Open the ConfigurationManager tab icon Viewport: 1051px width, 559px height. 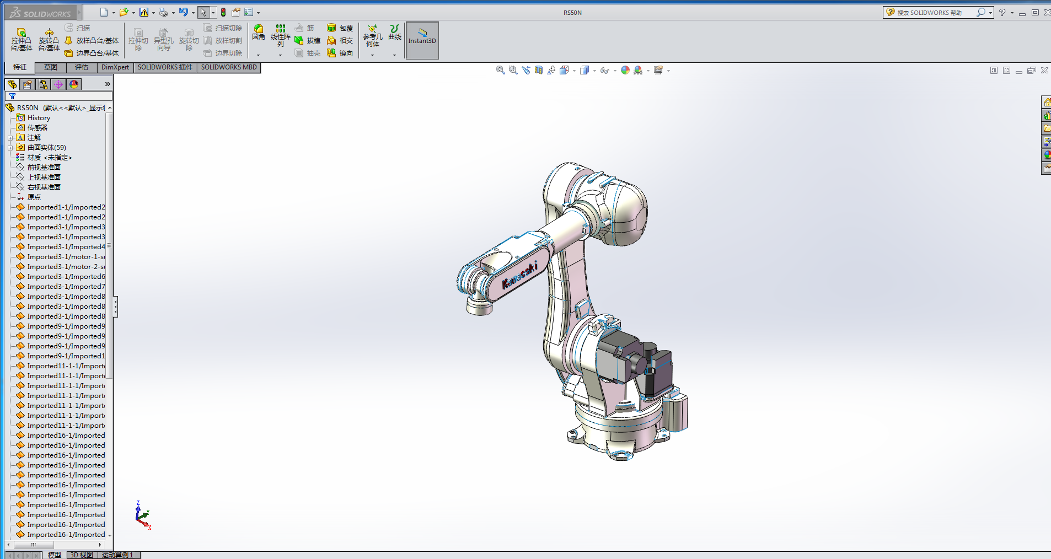[x=43, y=84]
